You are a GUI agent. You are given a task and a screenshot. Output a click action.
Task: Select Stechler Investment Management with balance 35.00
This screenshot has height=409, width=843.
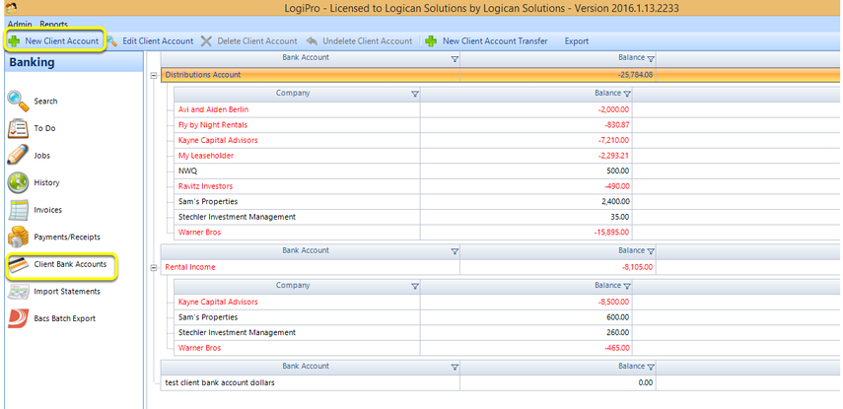[x=508, y=217]
